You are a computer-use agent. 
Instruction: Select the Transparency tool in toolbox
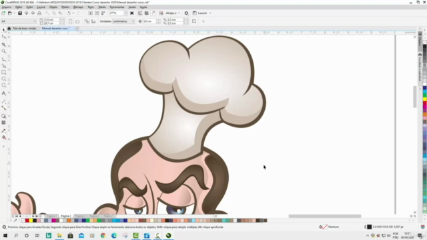tap(3, 123)
